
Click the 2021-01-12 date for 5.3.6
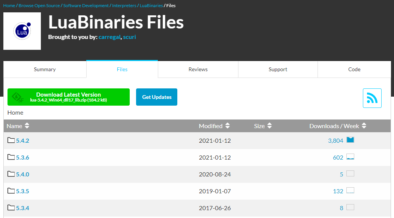click(215, 157)
